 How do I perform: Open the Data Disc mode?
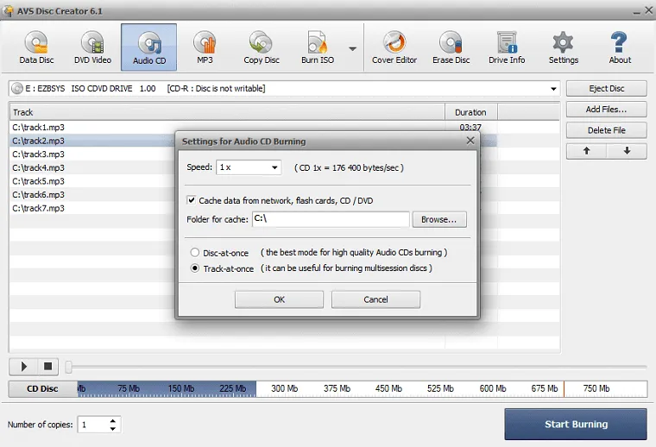[x=36, y=47]
